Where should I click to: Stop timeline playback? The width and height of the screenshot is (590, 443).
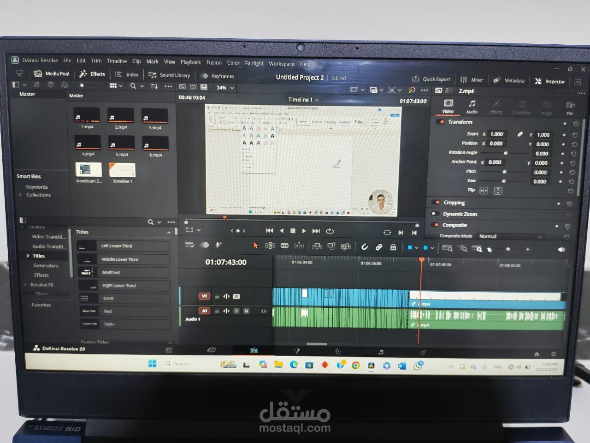coord(293,231)
